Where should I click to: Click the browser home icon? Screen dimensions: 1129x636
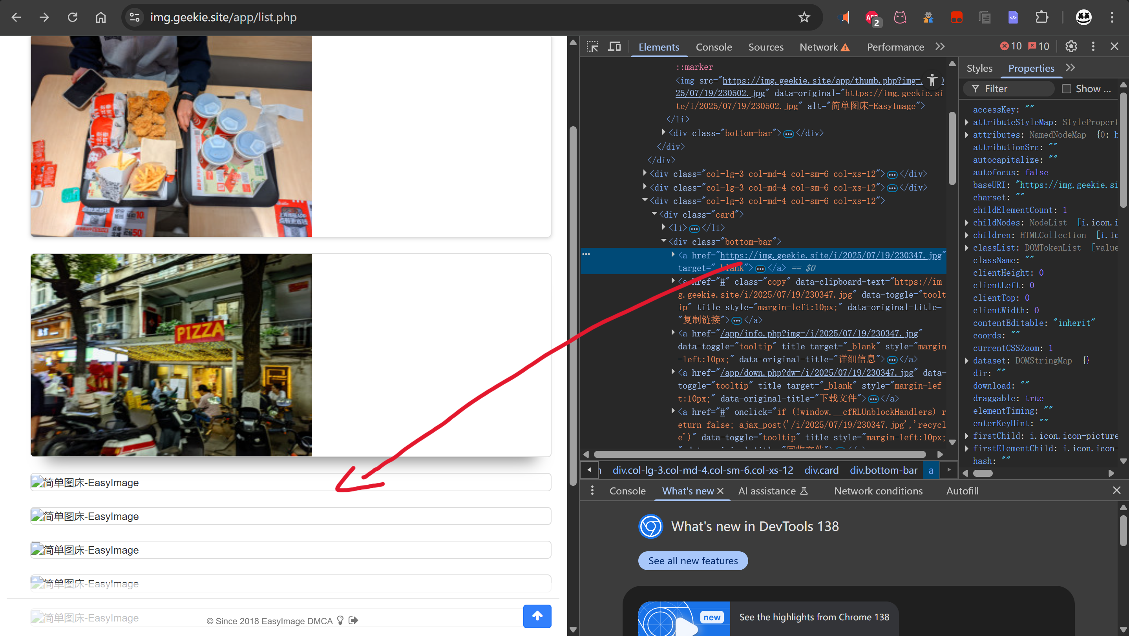(101, 18)
